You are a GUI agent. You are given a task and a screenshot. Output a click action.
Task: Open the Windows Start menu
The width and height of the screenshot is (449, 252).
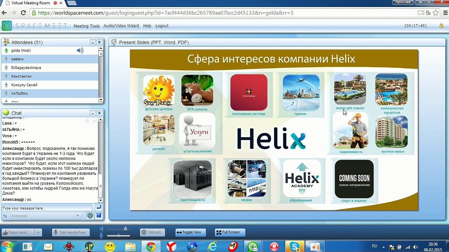7,246
